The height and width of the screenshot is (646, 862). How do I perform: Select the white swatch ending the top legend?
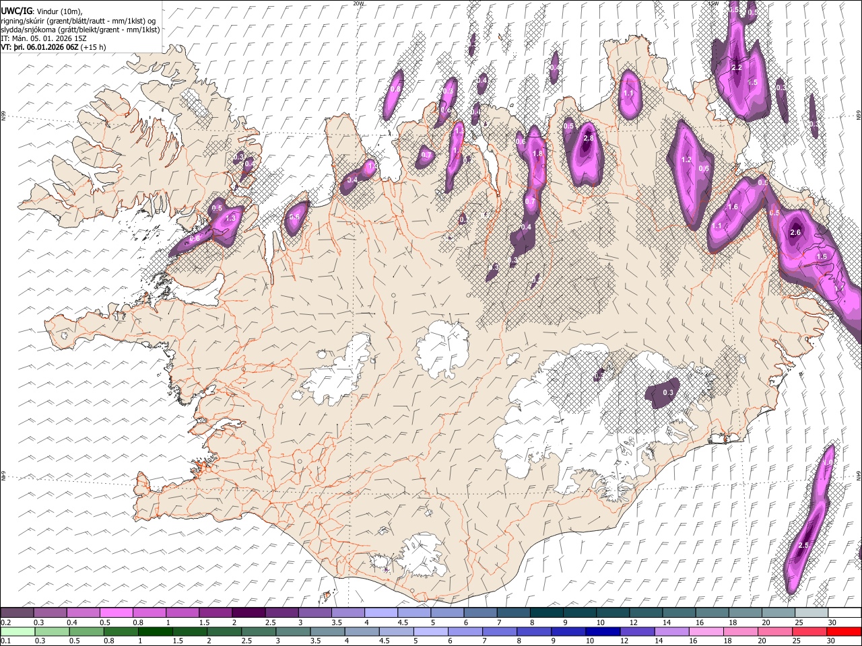[x=843, y=613]
